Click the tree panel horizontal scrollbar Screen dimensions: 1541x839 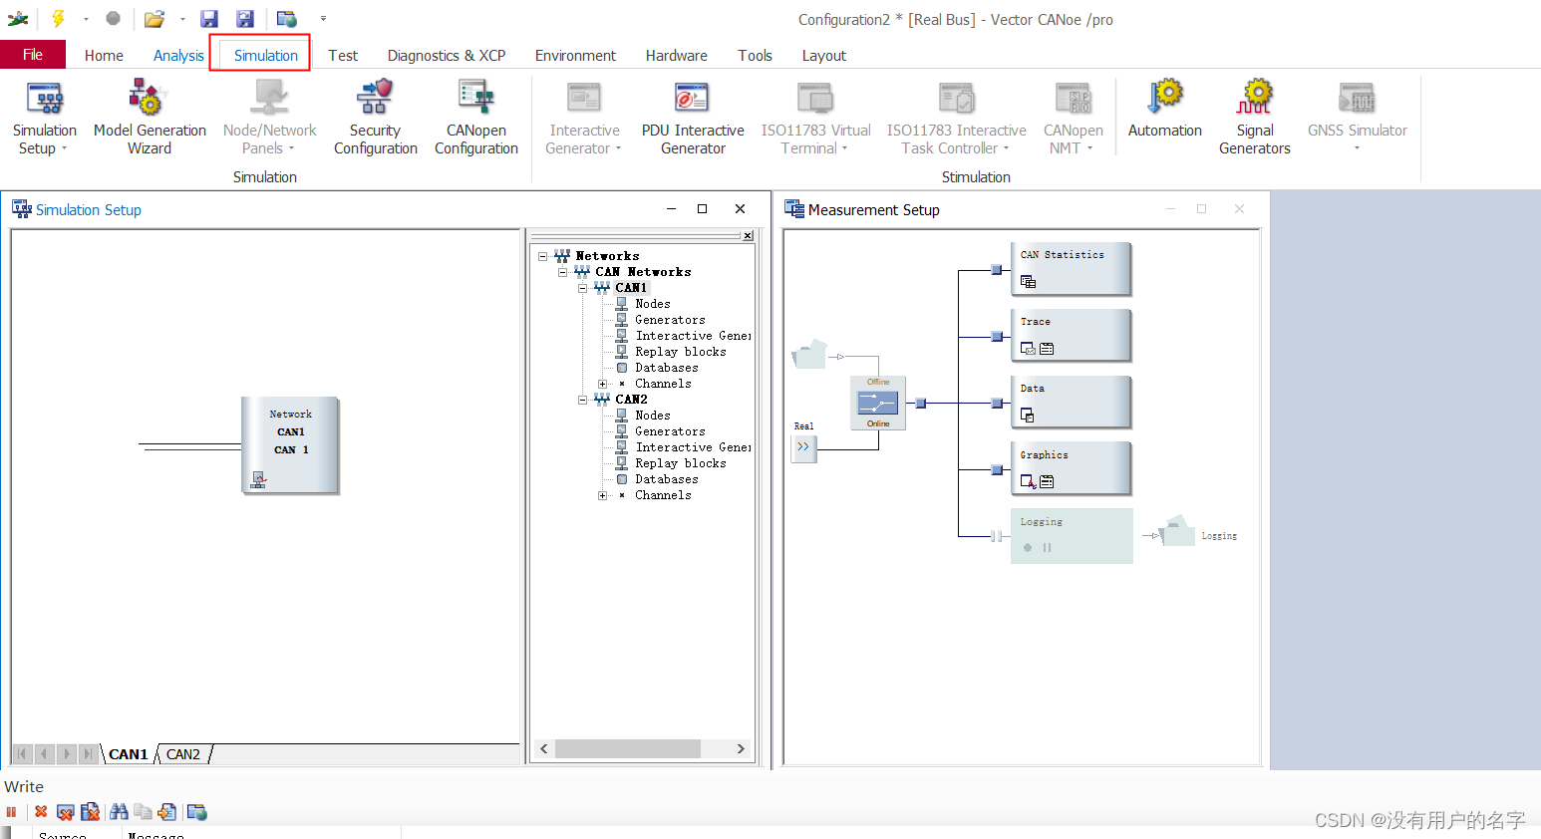(627, 748)
